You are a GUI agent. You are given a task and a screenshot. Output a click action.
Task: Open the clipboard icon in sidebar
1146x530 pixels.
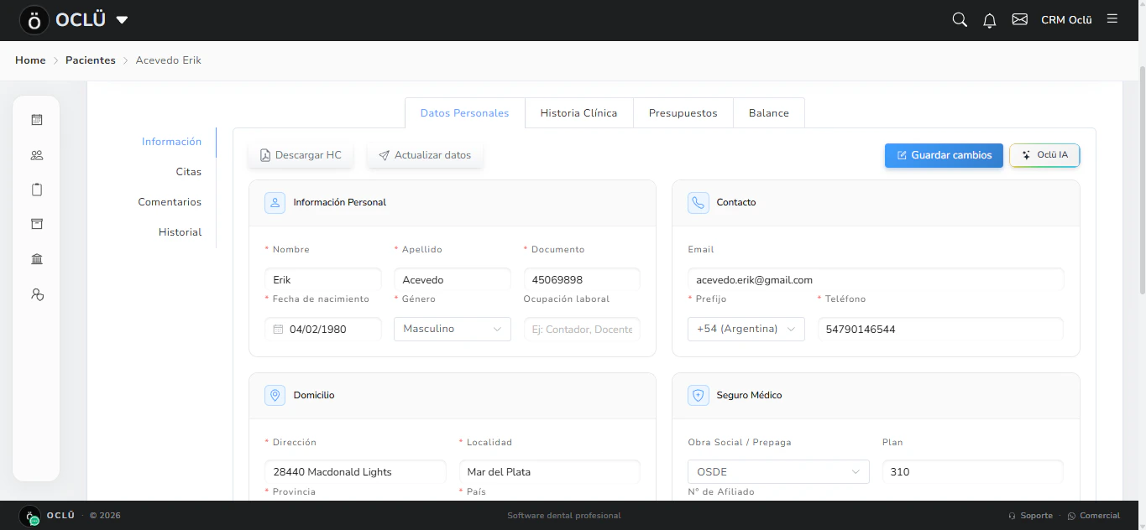pos(37,190)
